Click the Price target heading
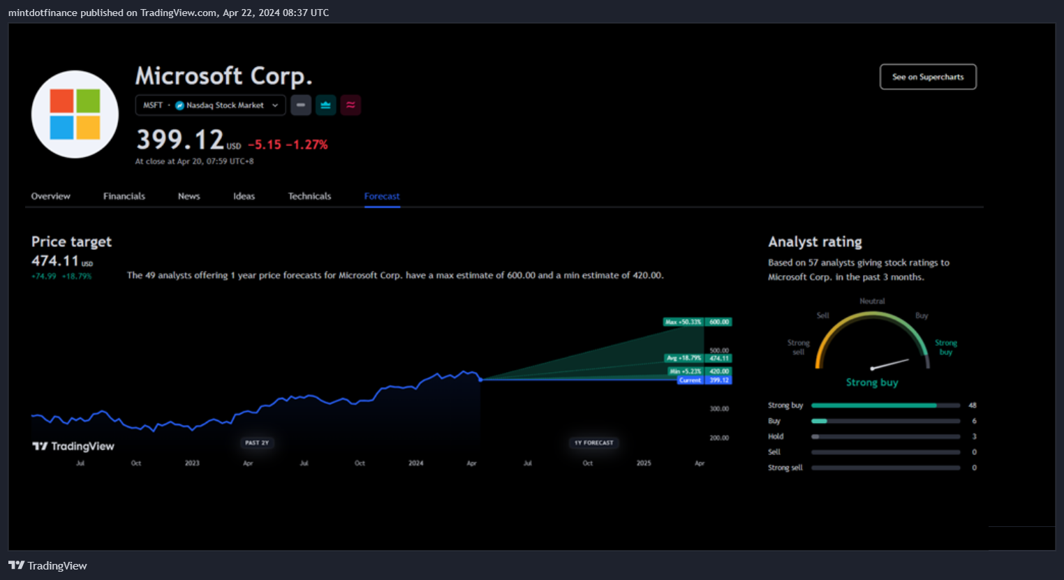1064x580 pixels. point(71,241)
